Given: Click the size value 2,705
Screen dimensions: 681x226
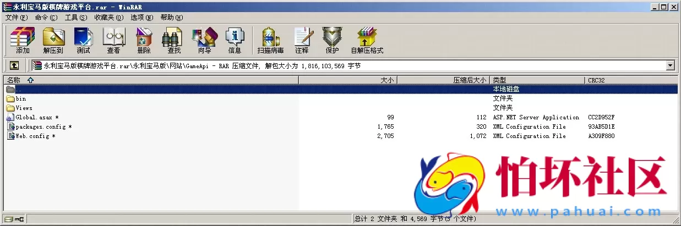Looking at the screenshot, I should click(x=385, y=136).
